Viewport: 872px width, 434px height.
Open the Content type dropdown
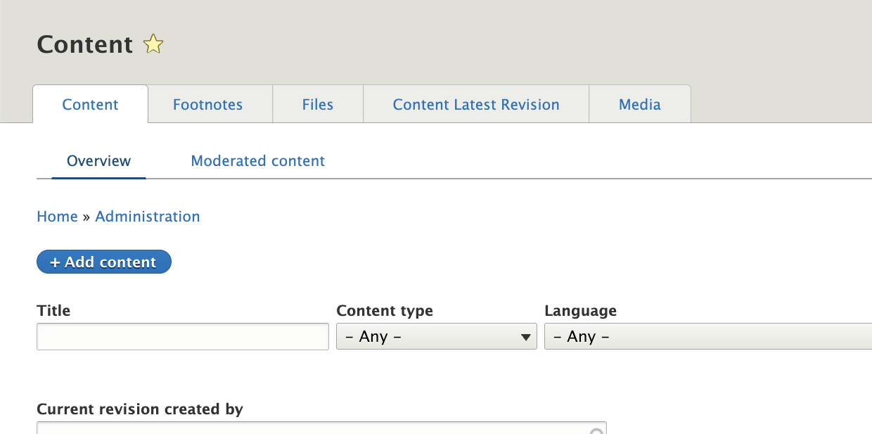(x=436, y=336)
